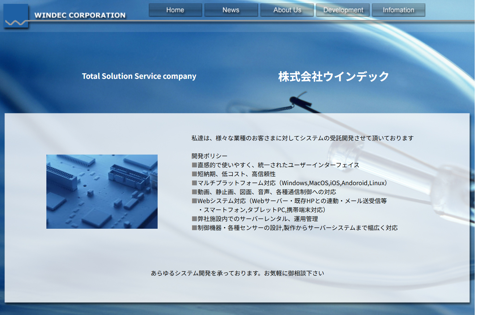Click the あらゆるシステム開発を承っております line
Viewport: 480px width, 315px height.
coord(237,273)
